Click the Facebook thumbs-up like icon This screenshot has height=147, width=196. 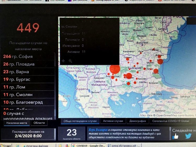coord(175,136)
